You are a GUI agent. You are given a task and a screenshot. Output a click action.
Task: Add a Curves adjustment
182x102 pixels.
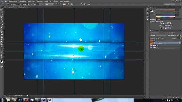(166, 23)
